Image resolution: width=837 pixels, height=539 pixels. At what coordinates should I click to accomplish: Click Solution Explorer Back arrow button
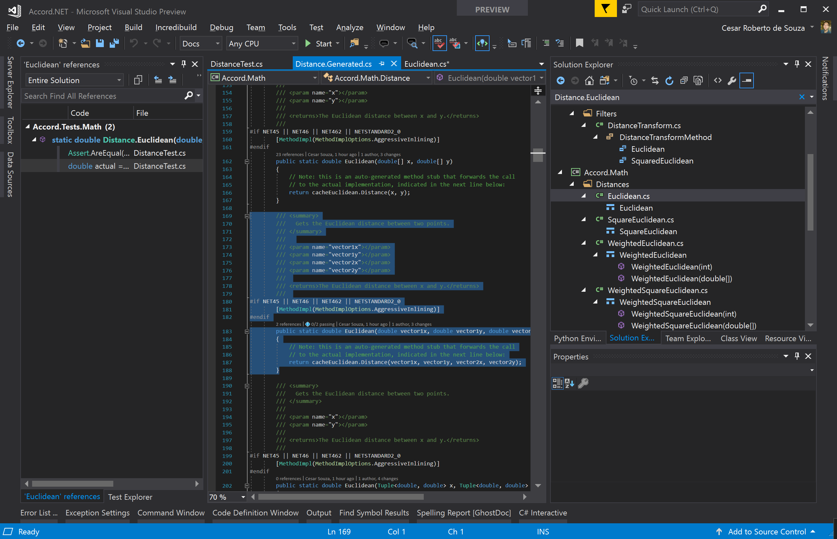[561, 81]
